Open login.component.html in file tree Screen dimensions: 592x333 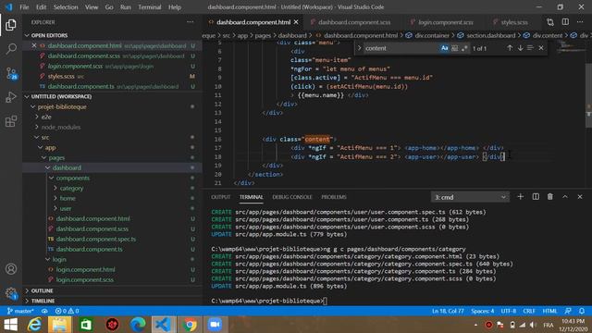(85, 269)
